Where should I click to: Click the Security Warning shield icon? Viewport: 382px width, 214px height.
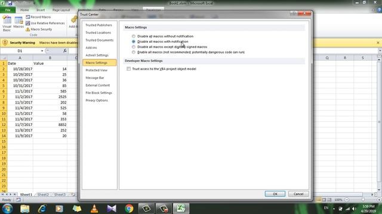[5, 42]
